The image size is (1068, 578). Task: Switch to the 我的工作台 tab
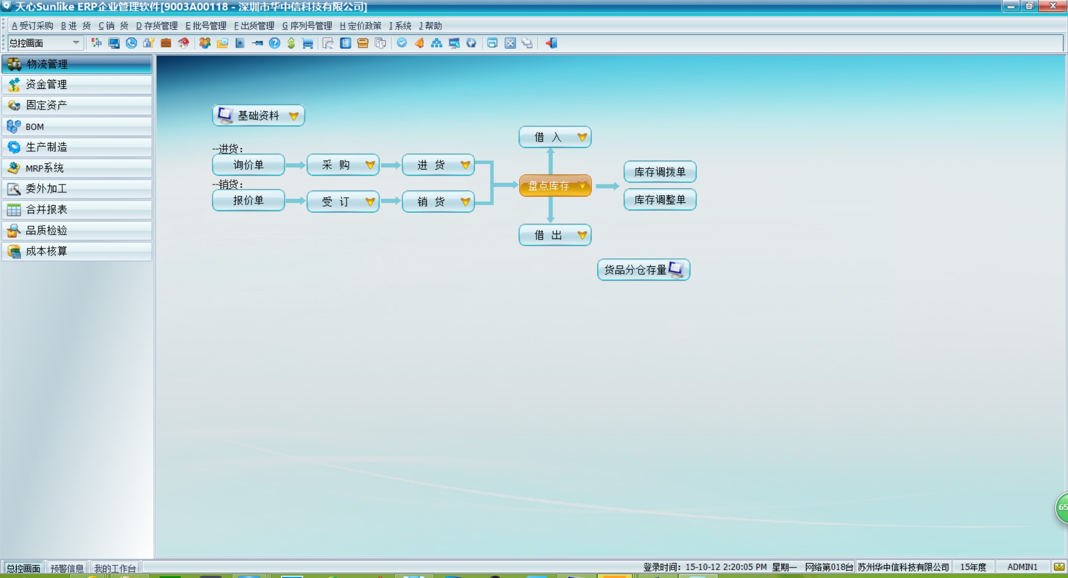115,568
